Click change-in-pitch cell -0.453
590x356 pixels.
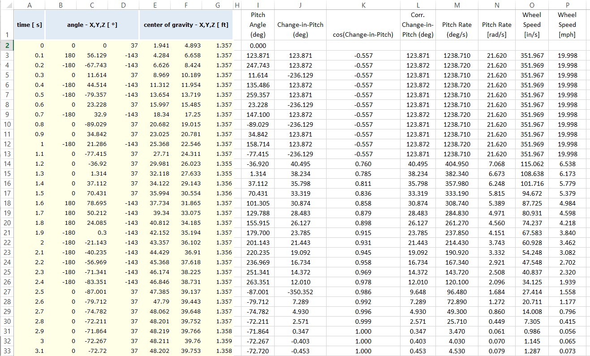300,351
